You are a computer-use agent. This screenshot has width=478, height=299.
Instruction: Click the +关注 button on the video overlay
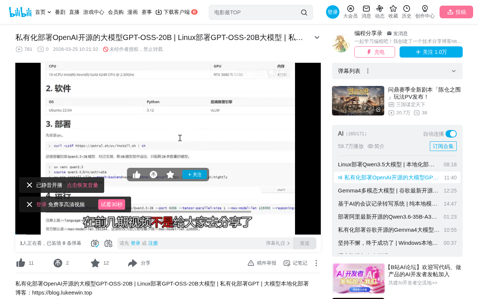coord(195,175)
